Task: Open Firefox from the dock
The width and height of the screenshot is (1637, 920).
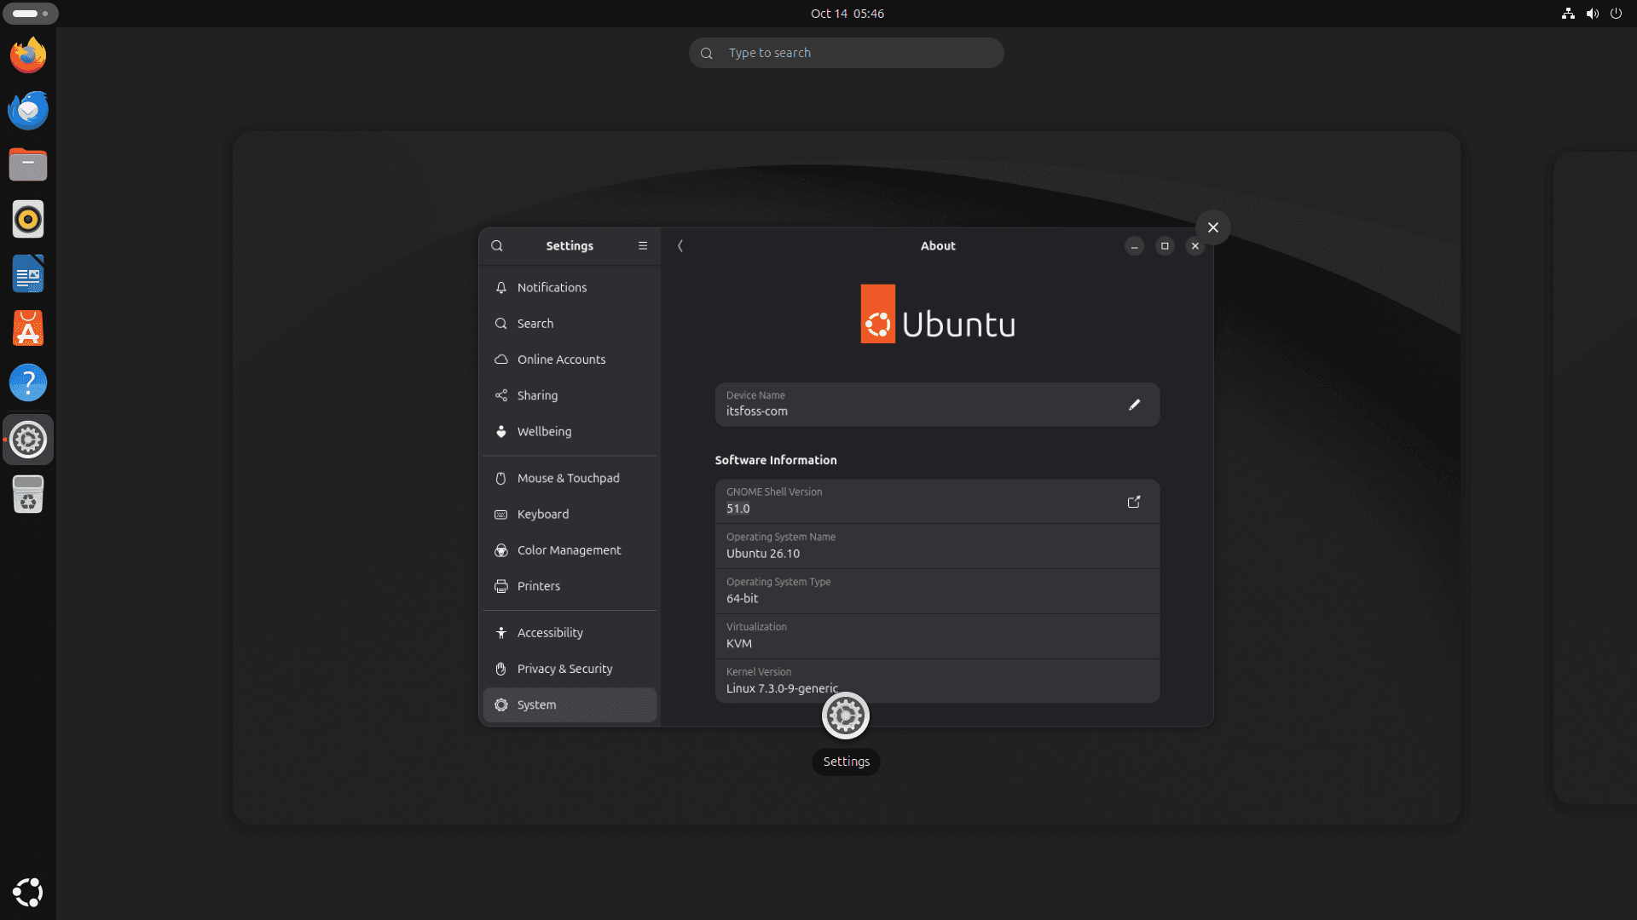Action: (x=28, y=55)
